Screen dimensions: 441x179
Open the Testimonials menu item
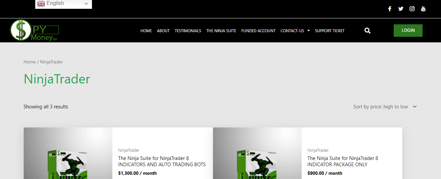tap(188, 31)
